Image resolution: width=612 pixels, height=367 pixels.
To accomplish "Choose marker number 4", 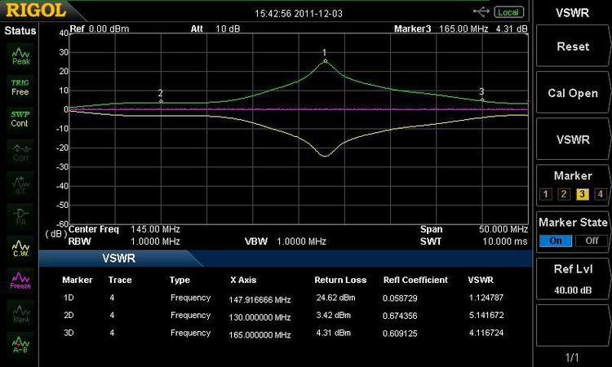I will point(601,194).
